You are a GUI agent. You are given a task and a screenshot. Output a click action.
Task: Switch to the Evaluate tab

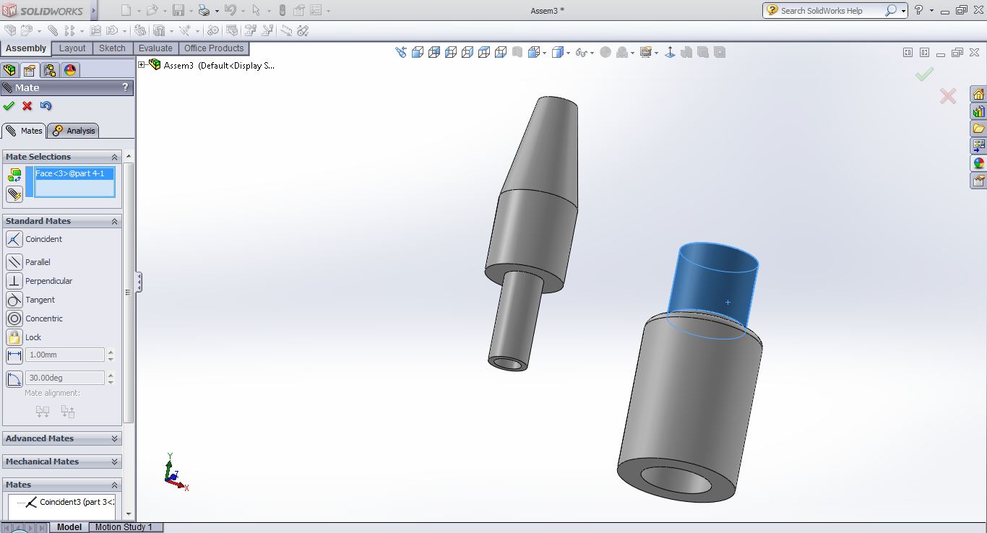coord(155,48)
